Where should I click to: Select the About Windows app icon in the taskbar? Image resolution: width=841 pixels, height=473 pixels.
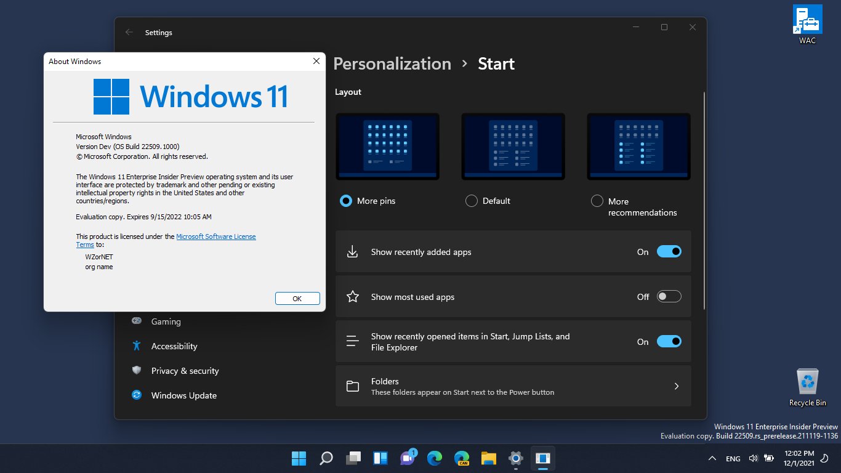542,458
